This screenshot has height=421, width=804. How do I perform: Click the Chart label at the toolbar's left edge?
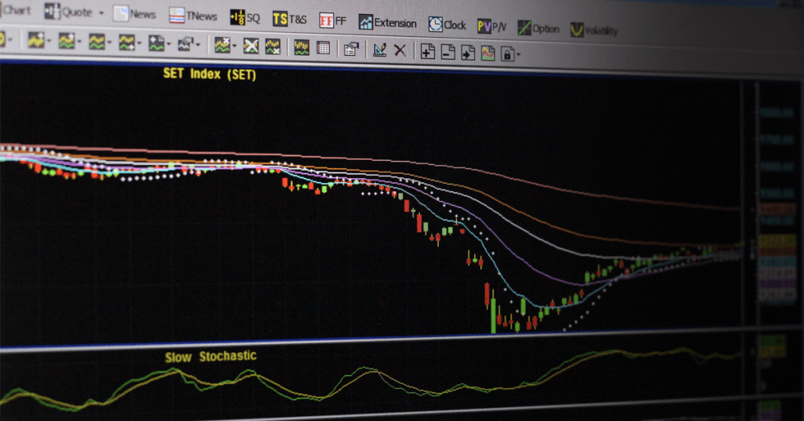pyautogui.click(x=16, y=10)
